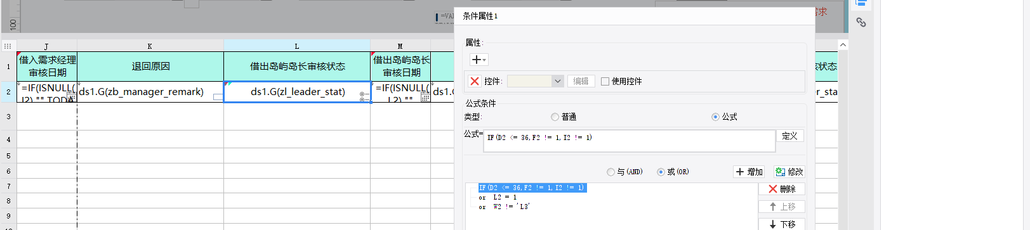Click the 借入需求经理审核日期 header cell

[47, 67]
